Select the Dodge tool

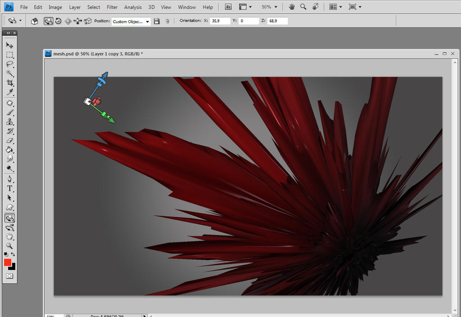pos(9,168)
